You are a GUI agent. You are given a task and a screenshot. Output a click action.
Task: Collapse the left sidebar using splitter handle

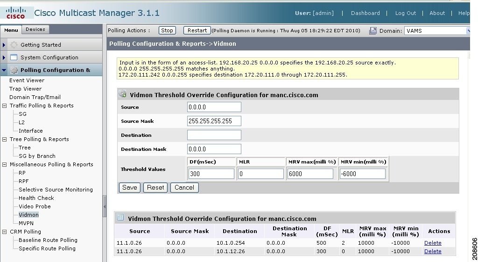[x=105, y=206]
